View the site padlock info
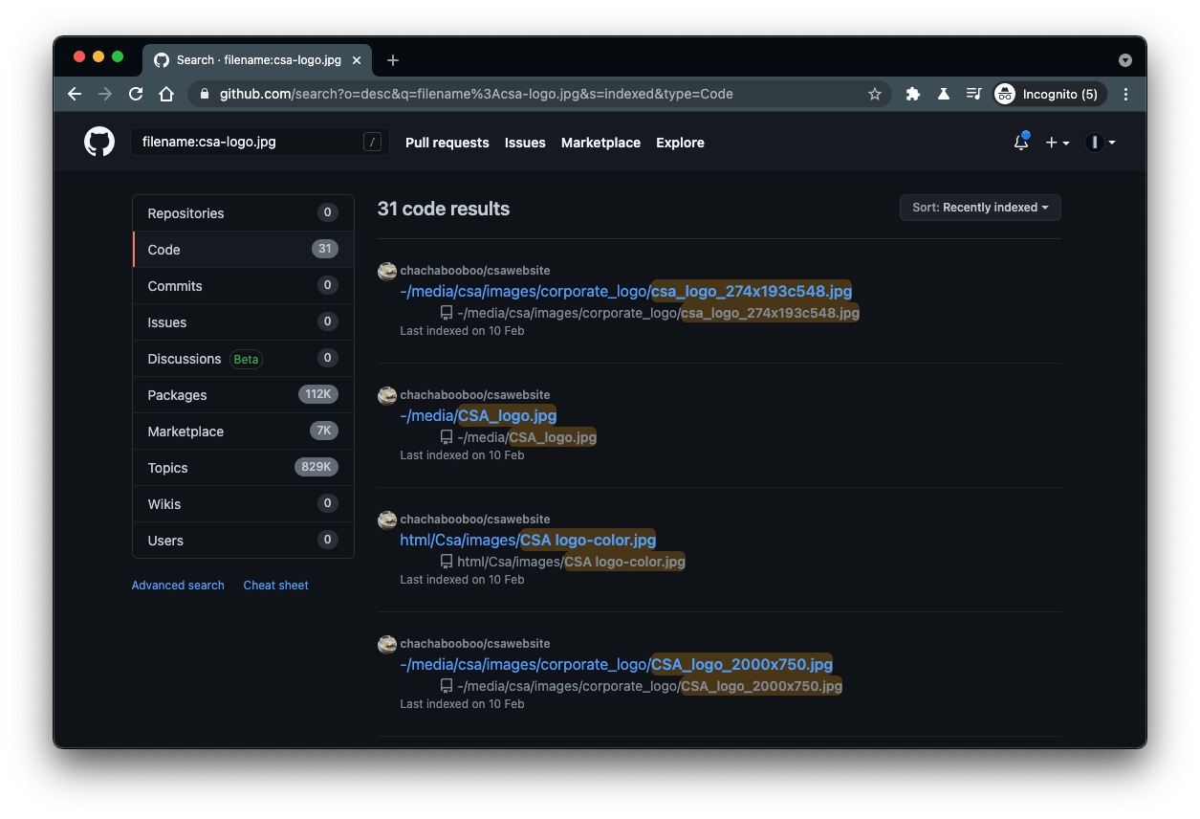1200x819 pixels. coord(204,94)
